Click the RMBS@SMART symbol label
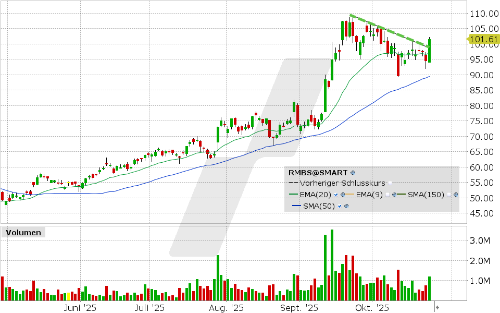The height and width of the screenshot is (313, 500). 318,172
